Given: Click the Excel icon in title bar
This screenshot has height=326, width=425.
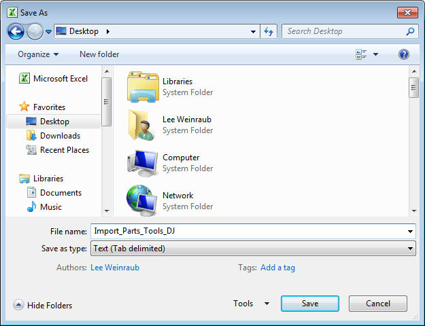Looking at the screenshot, I should point(12,12).
